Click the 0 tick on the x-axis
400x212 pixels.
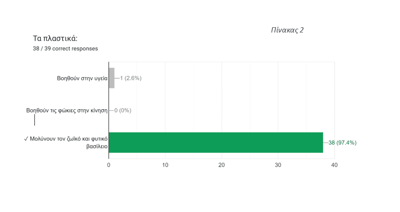click(108, 165)
